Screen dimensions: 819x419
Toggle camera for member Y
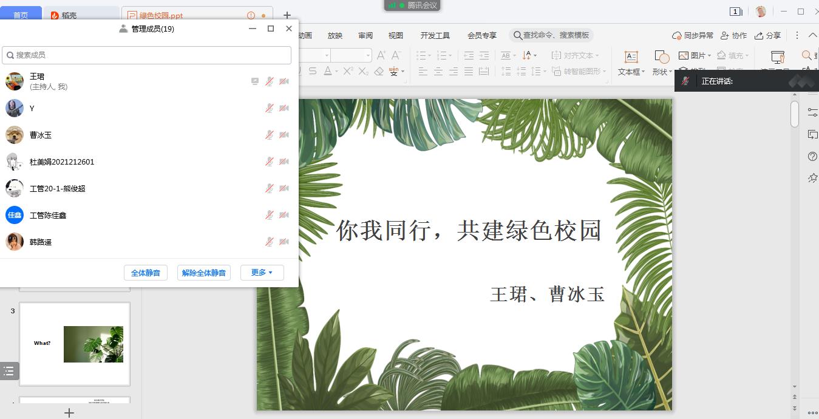click(284, 108)
